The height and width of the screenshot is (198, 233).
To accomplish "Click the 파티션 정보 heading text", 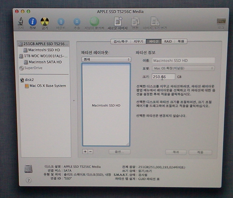I will (x=145, y=52).
